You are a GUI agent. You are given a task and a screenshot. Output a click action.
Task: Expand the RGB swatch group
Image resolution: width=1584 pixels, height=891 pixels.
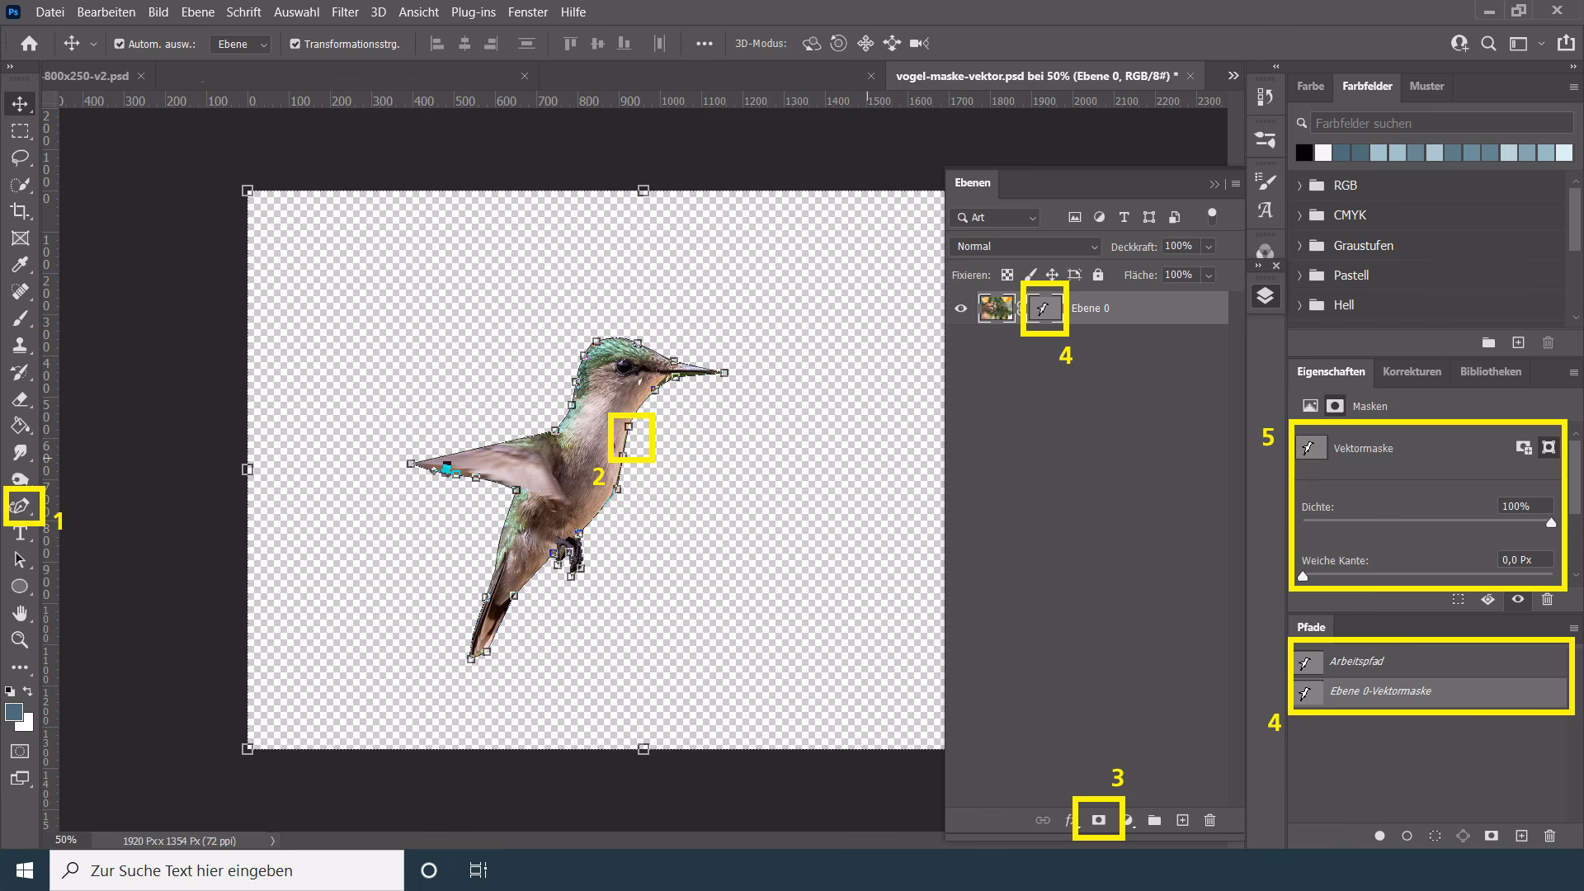tap(1302, 185)
